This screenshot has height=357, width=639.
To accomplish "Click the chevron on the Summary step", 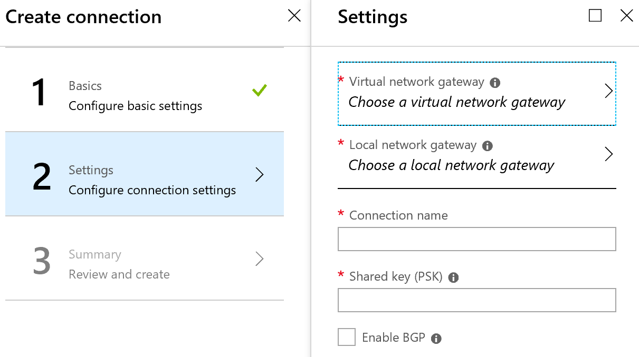I will click(x=260, y=259).
